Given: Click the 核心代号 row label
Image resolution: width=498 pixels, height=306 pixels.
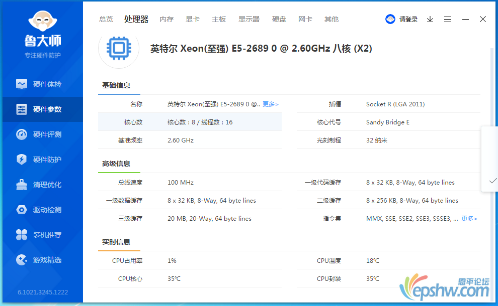Looking at the screenshot, I should coord(328,122).
